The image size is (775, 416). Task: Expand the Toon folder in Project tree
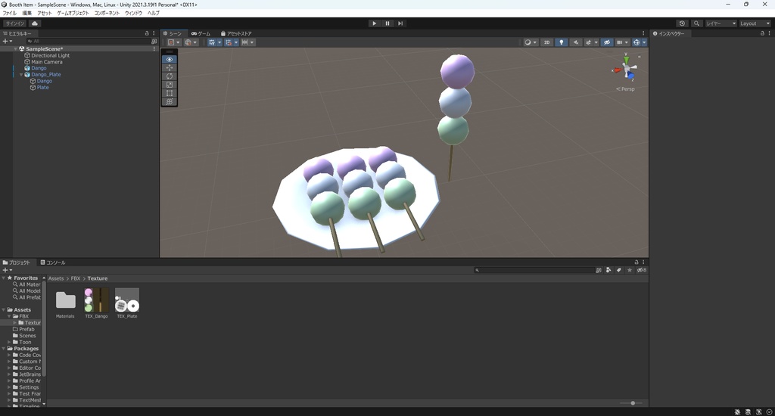click(x=9, y=342)
